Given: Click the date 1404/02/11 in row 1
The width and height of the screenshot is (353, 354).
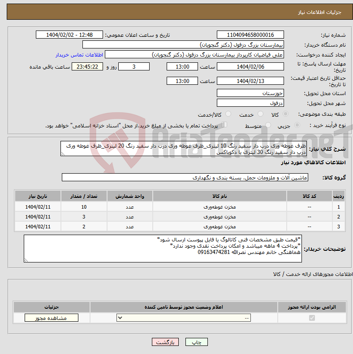Looking at the screenshot, I should tap(38, 207).
